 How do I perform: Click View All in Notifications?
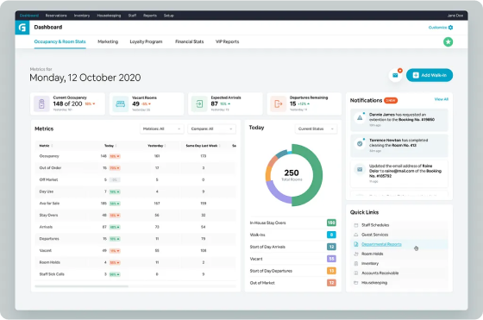pos(441,99)
